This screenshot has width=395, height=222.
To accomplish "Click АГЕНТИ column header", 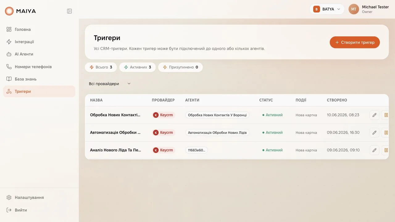I will [192, 100].
